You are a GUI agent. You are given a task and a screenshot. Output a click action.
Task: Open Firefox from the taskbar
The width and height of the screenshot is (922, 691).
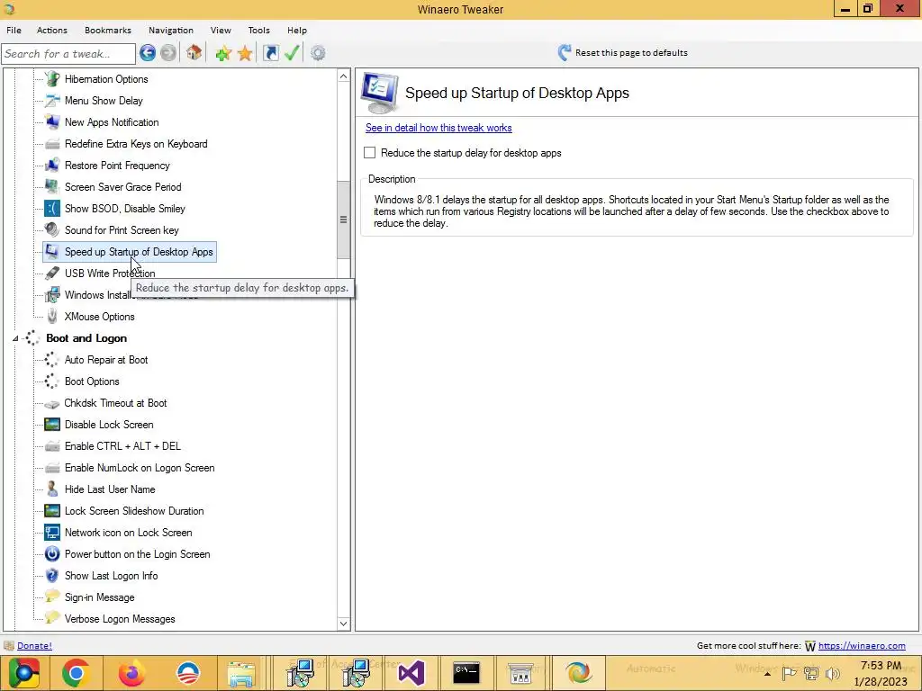click(131, 673)
